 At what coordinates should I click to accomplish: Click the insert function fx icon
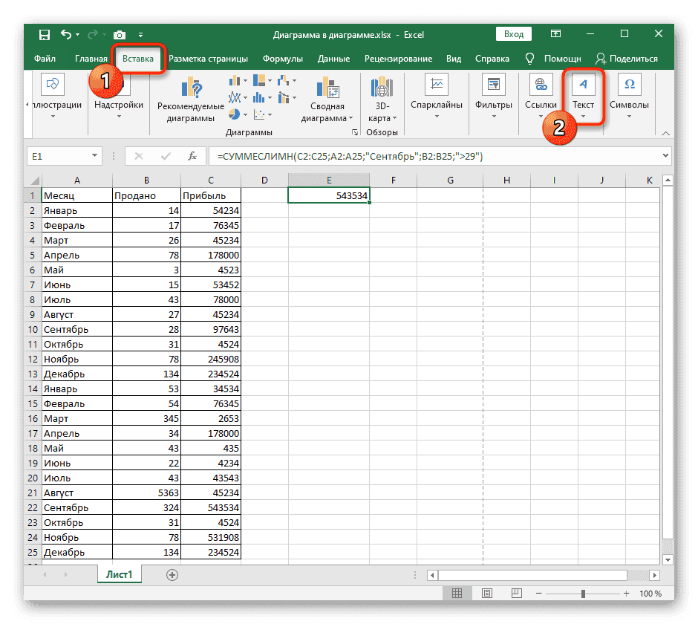click(192, 156)
